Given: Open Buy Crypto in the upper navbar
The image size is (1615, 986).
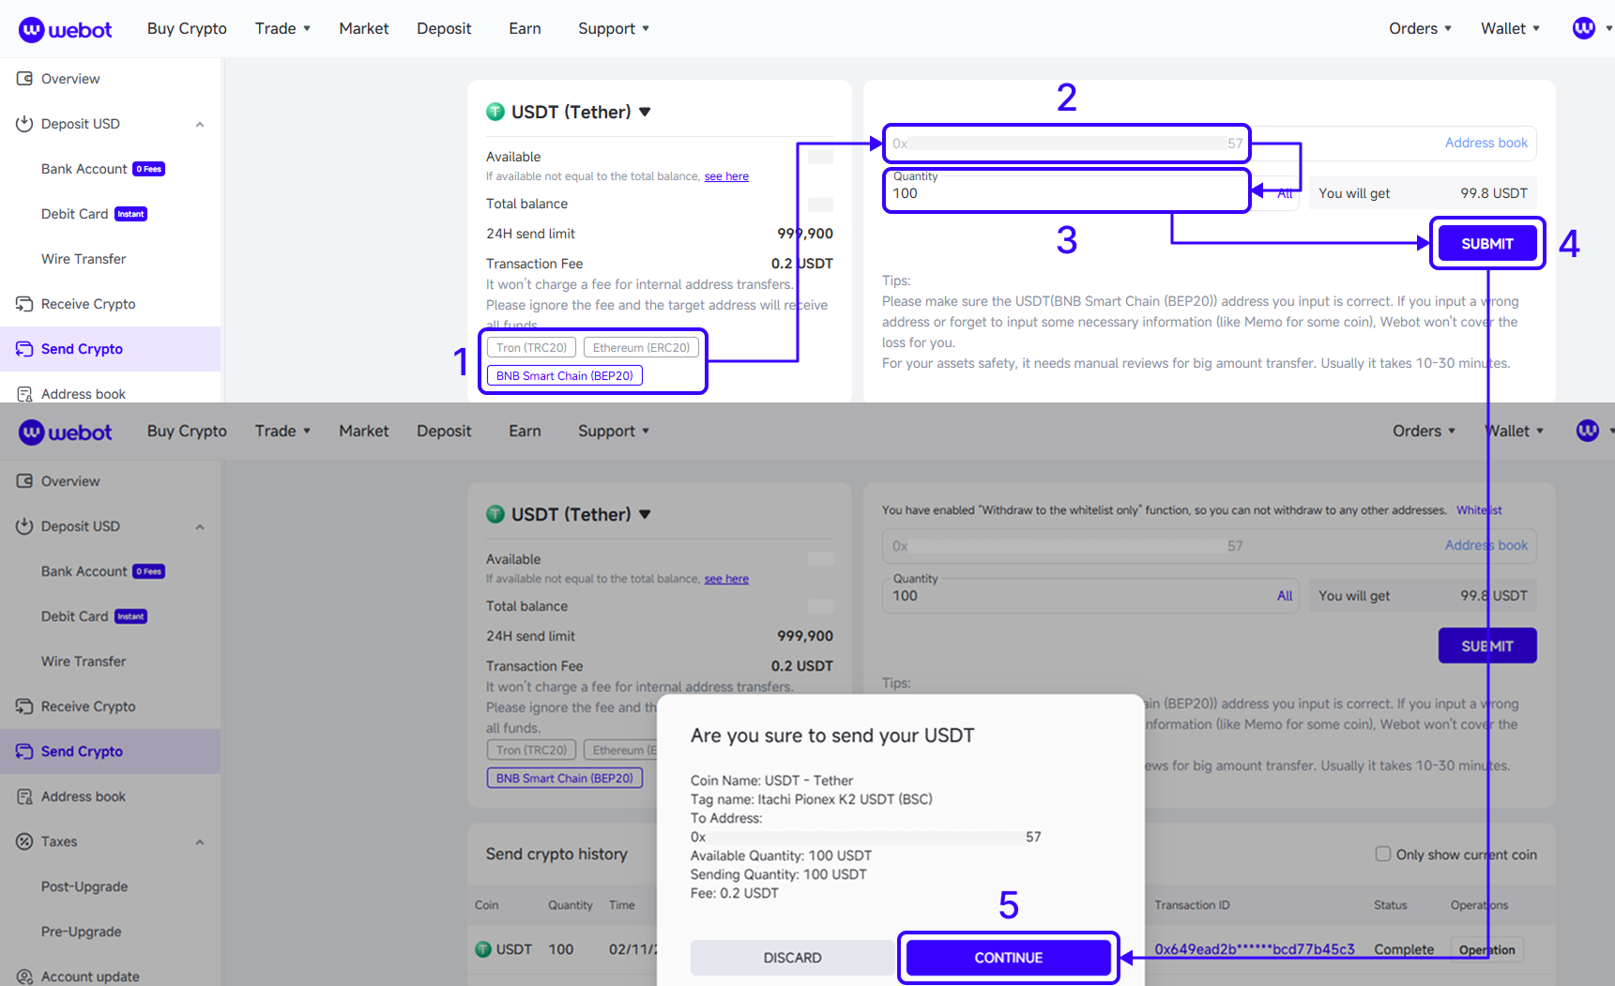Looking at the screenshot, I should tap(187, 28).
